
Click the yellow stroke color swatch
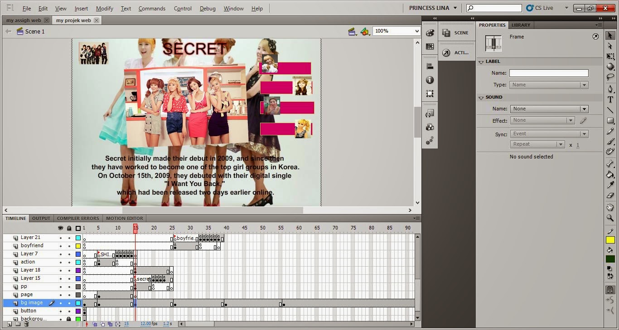click(x=610, y=240)
